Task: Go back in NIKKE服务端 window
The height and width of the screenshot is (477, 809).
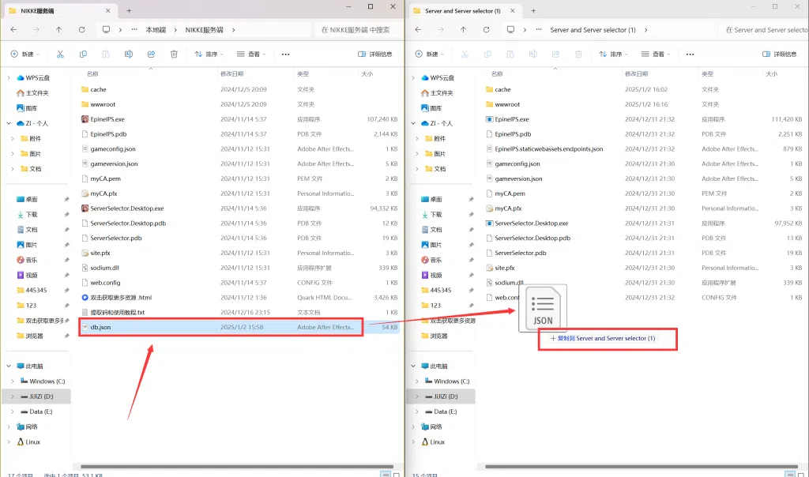Action: click(x=14, y=30)
